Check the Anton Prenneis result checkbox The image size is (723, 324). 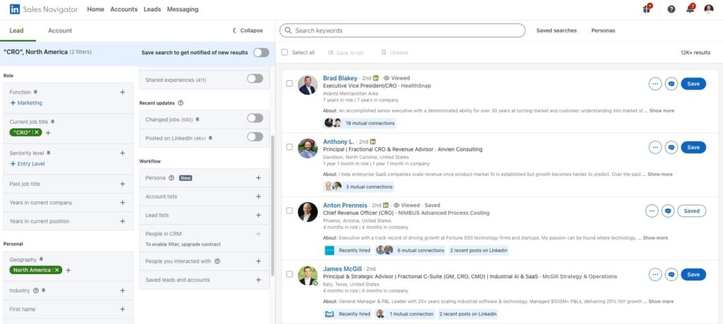point(289,211)
